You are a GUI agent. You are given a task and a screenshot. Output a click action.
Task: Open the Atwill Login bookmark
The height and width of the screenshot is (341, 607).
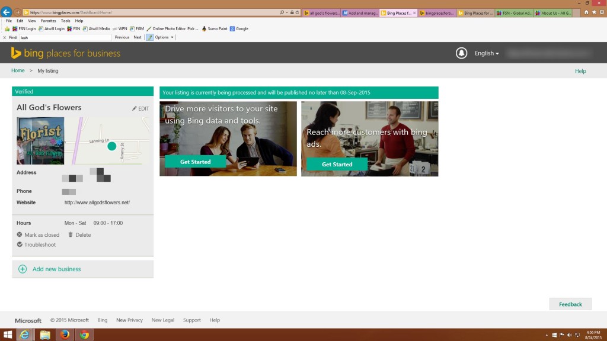pos(51,28)
